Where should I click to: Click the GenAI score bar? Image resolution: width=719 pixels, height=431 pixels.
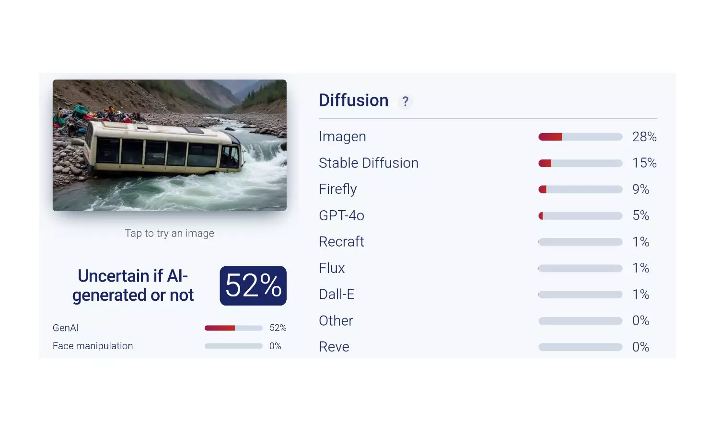pos(233,328)
